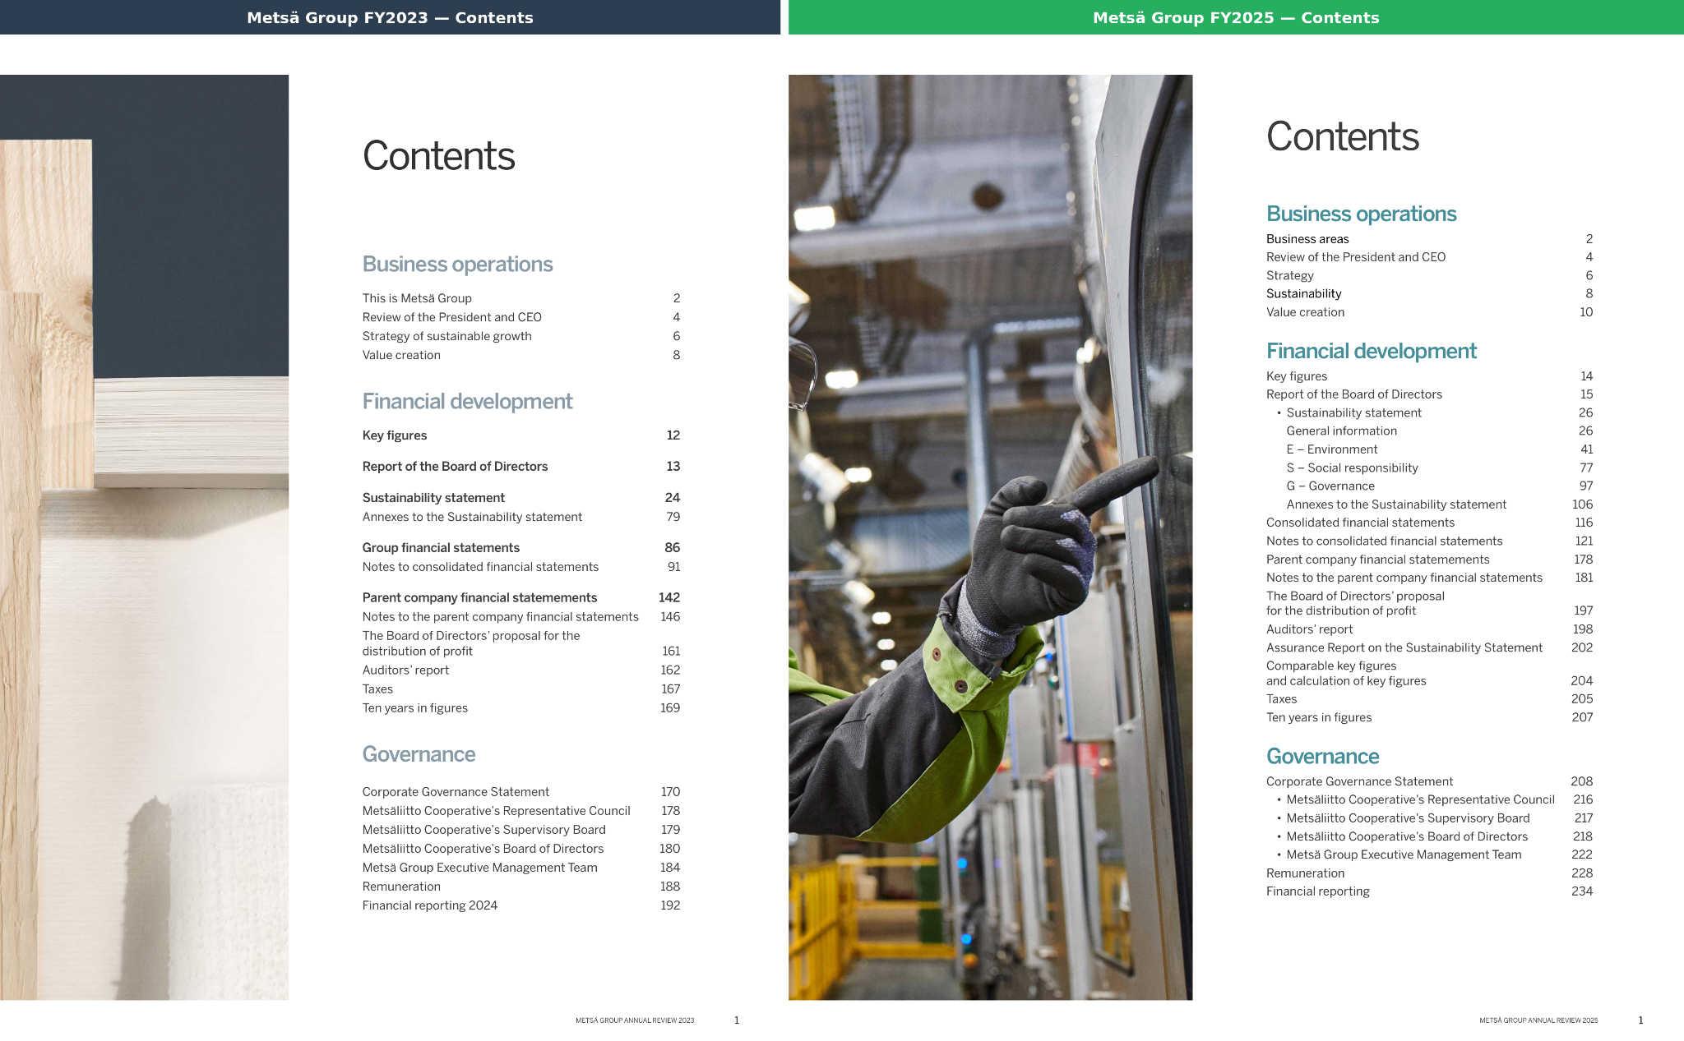Click 'Metsä Group FY2025 — Contents' header tab
Image resolution: width=1684 pixels, height=1041 pixels.
click(x=1235, y=17)
